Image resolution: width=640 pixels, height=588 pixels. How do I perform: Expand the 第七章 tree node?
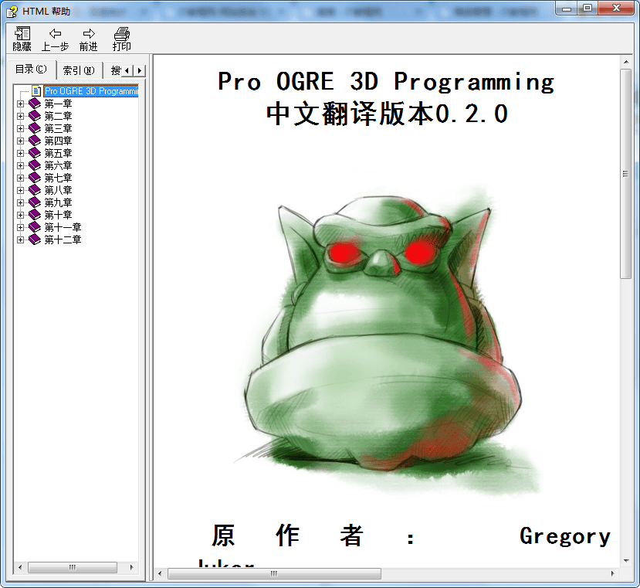point(20,177)
